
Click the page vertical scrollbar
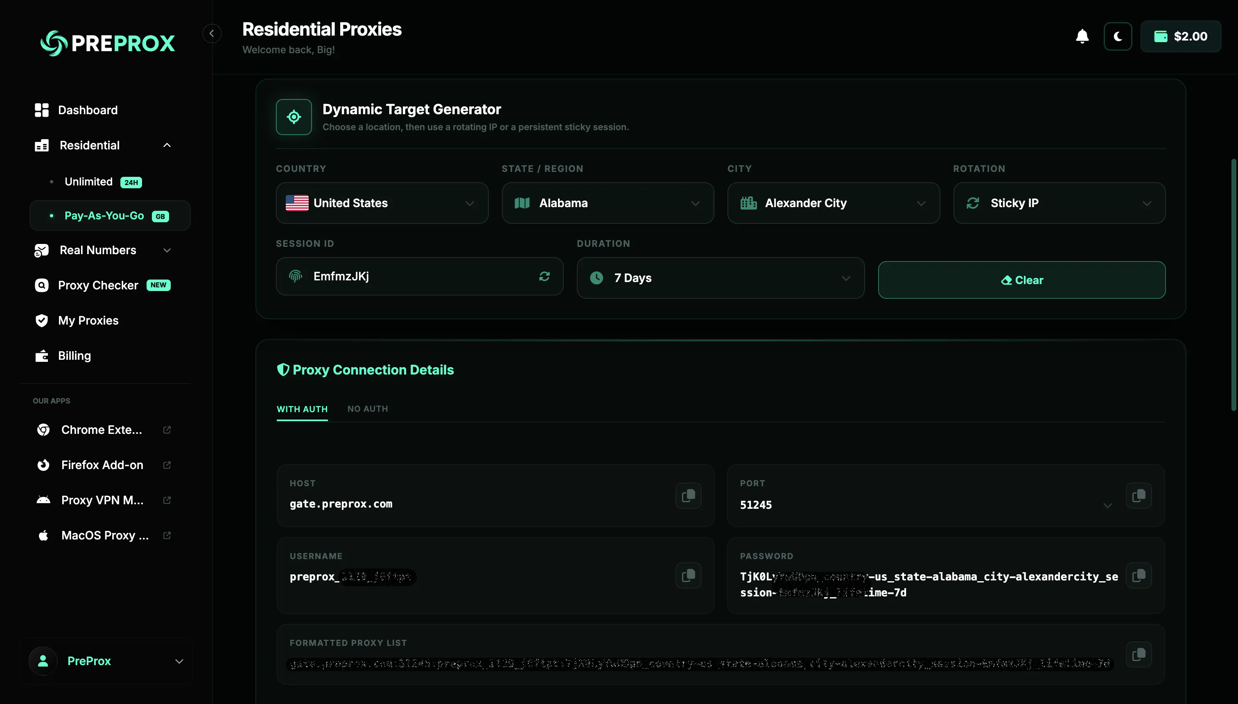pyautogui.click(x=1233, y=285)
